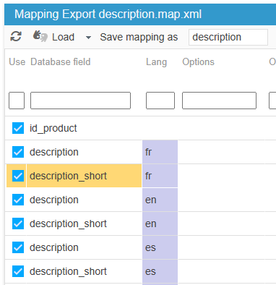This screenshot has width=276, height=285.
Task: Click the en language cell for description_short
Action: [160, 224]
